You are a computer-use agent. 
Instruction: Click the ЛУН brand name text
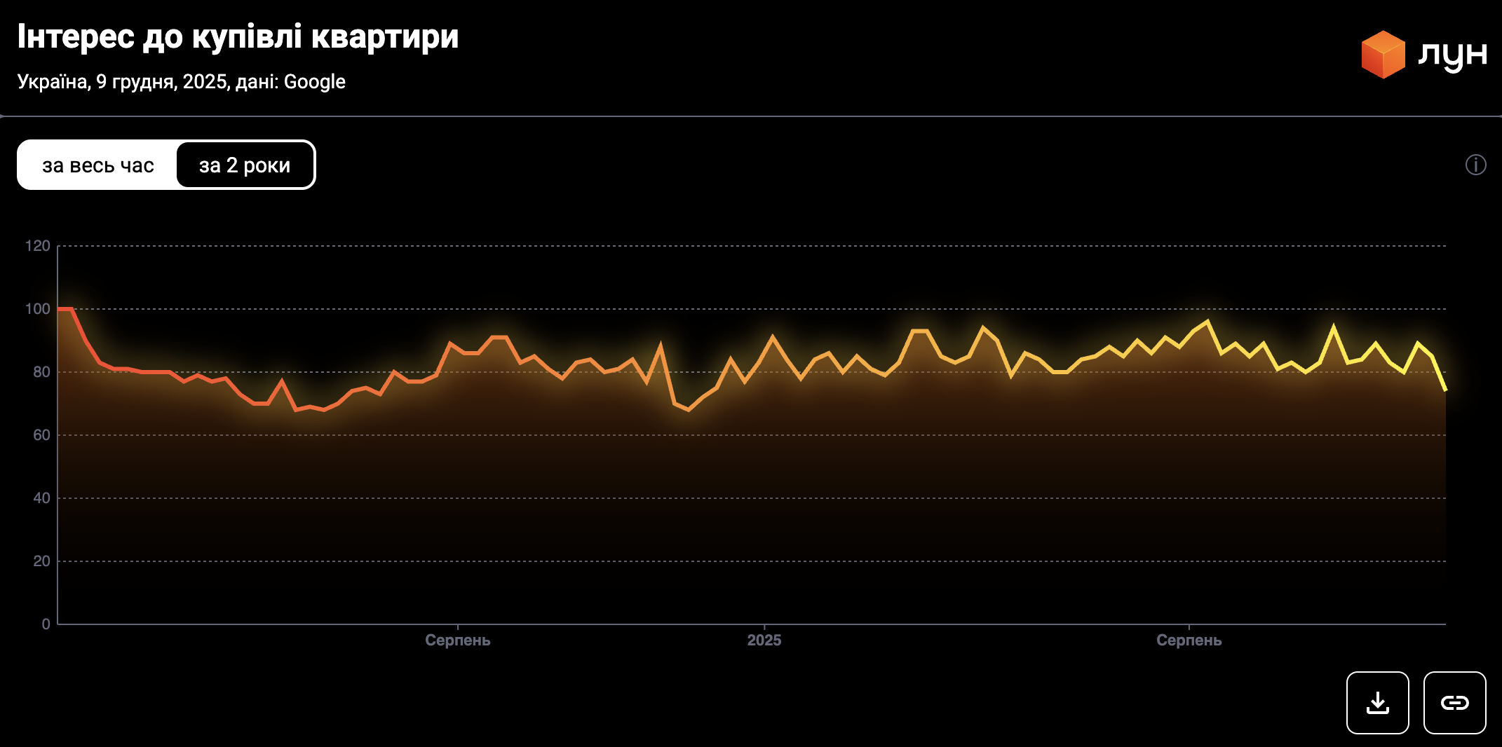tap(1452, 55)
